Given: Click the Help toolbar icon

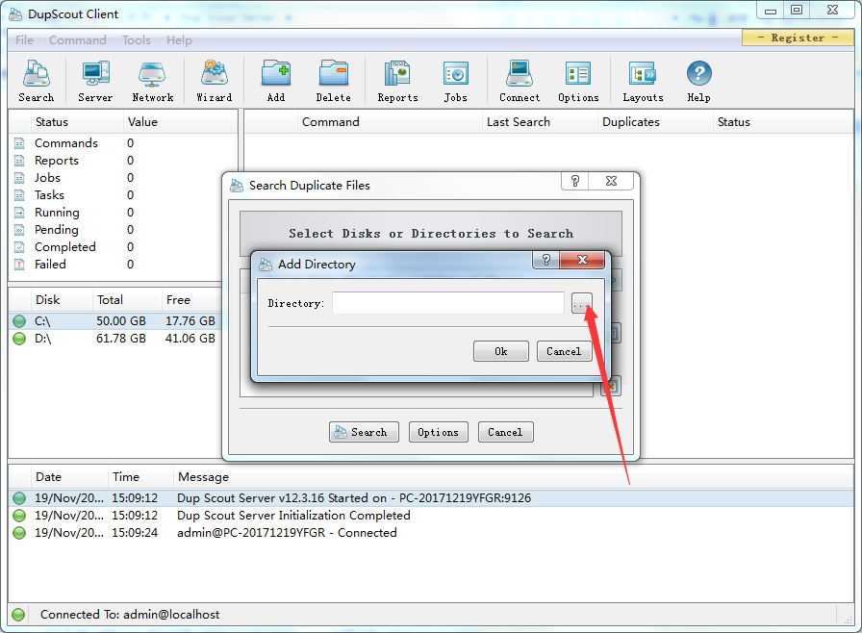Looking at the screenshot, I should 698,81.
